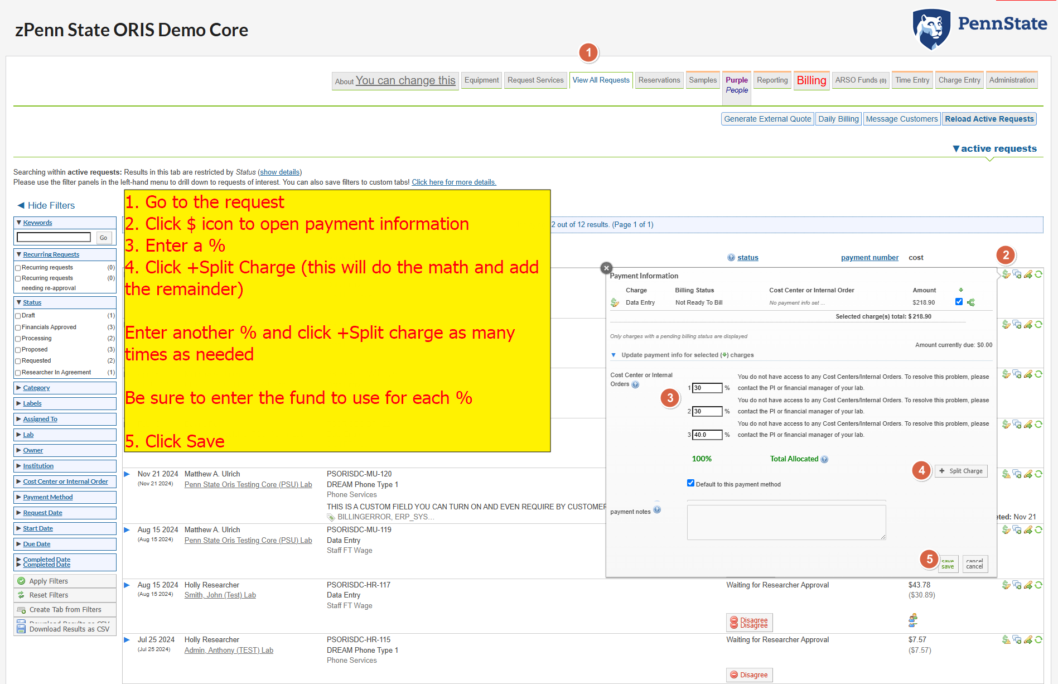Click pencil-arrow edit icon for PSORISDC-MU-119 row
Image resolution: width=1058 pixels, height=684 pixels.
point(1028,530)
